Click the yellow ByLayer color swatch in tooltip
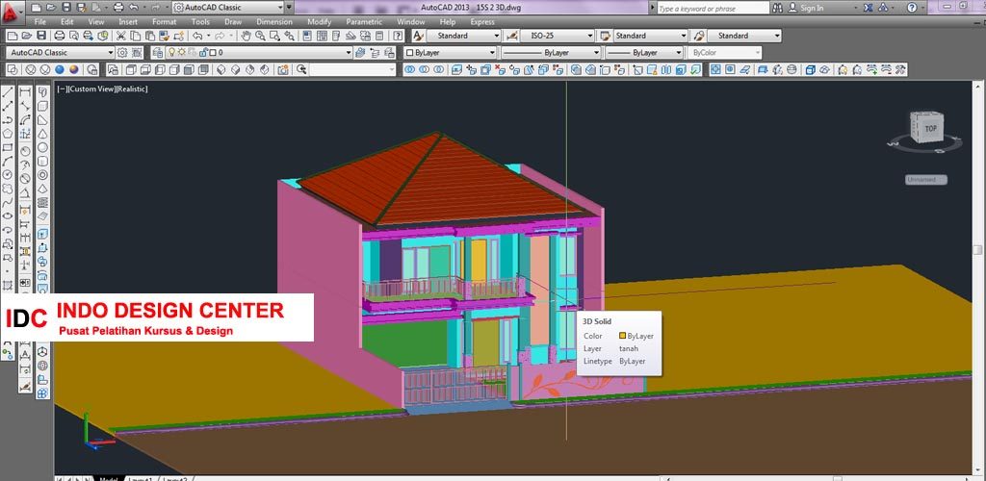 click(x=623, y=336)
